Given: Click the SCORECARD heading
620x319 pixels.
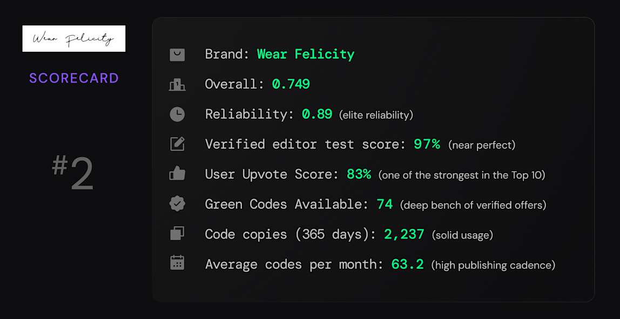Looking at the screenshot, I should [x=74, y=78].
